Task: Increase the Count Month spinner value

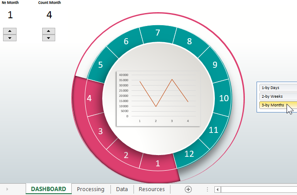Action: [49, 31]
